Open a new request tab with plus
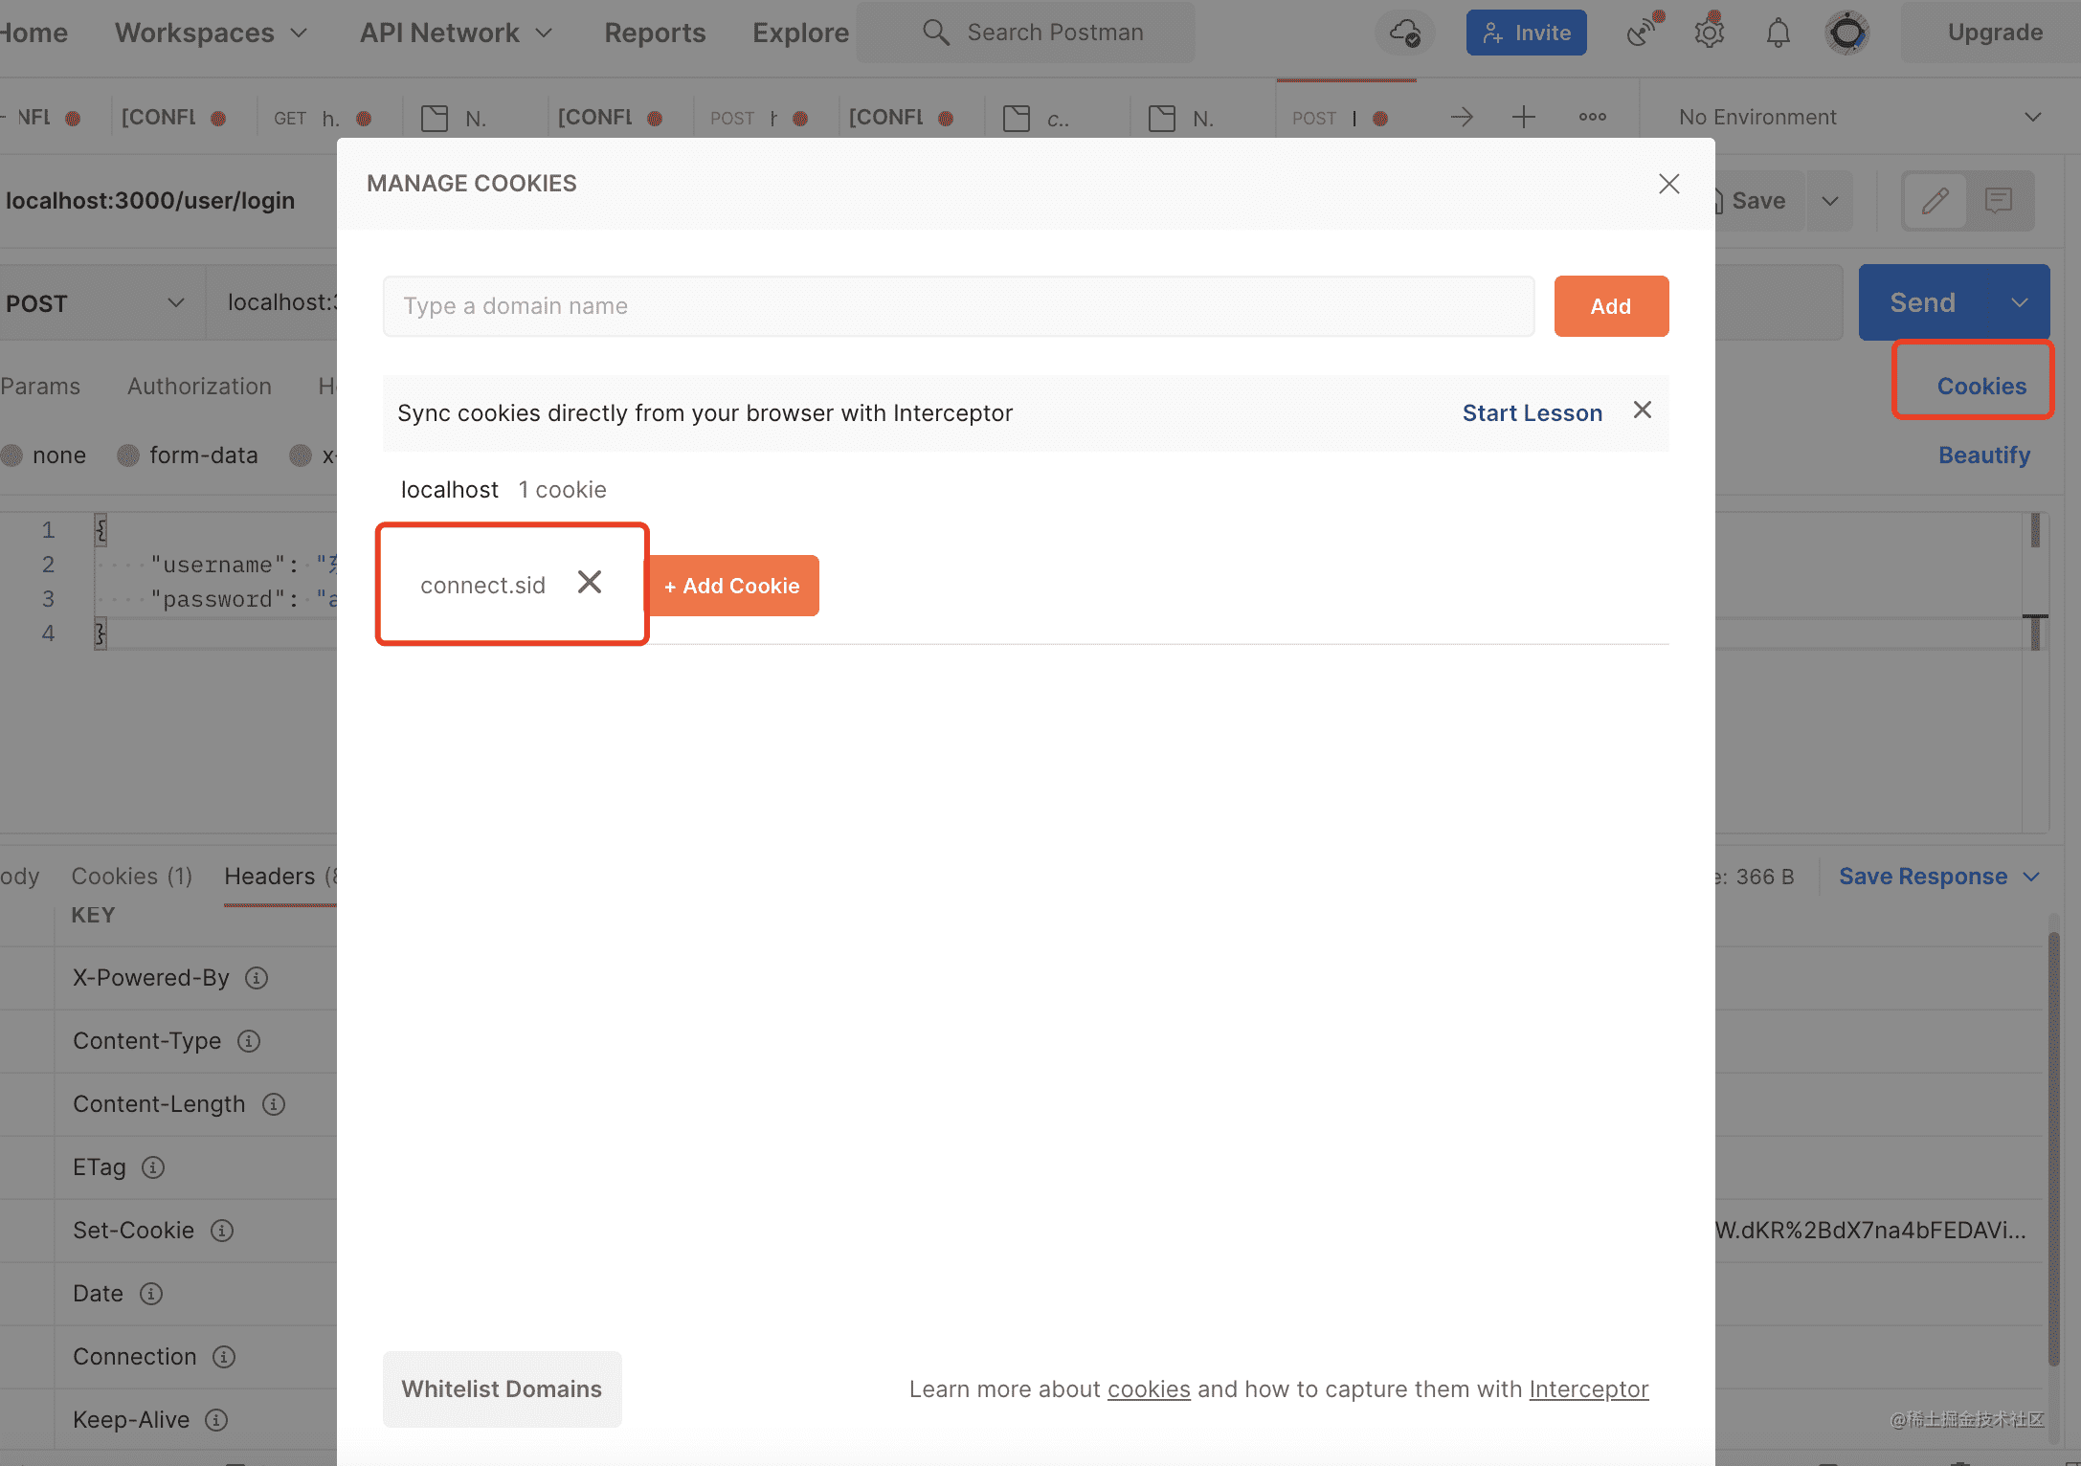 1524,118
